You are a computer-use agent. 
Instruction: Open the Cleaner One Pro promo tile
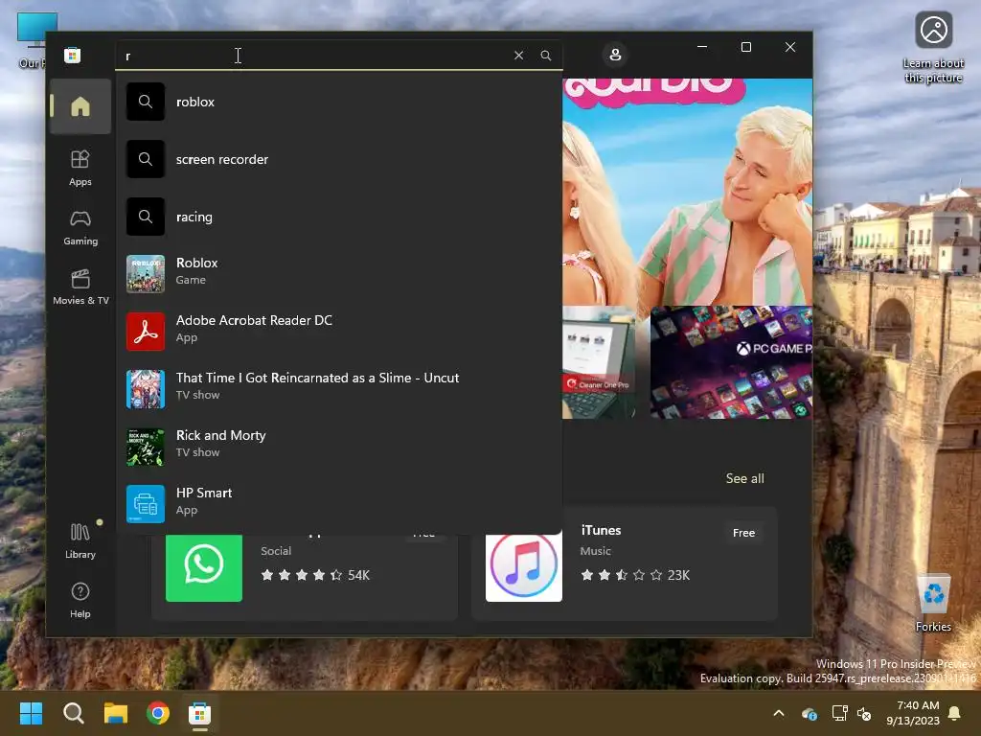(599, 361)
